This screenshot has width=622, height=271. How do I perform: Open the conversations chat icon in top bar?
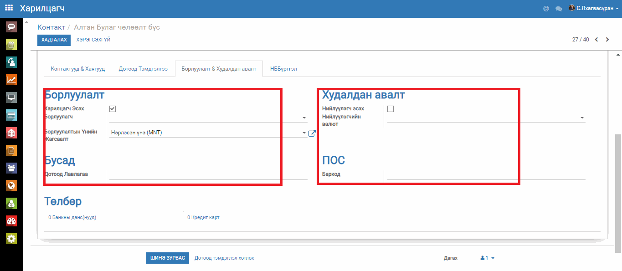click(559, 9)
